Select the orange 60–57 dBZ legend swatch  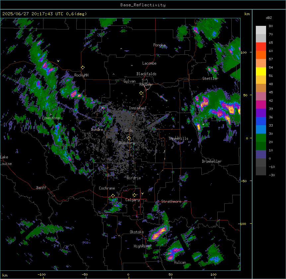pyautogui.click(x=261, y=55)
